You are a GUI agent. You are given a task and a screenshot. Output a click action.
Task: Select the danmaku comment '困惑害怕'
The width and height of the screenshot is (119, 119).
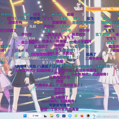pos(59,23)
